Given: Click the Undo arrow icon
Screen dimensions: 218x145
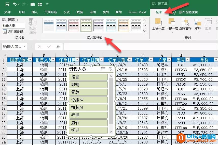Looking at the screenshot, I should pyautogui.click(x=15, y=4).
